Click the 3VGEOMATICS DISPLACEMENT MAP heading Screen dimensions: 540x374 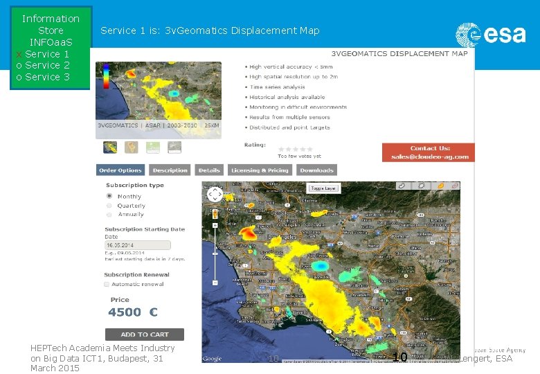point(399,54)
